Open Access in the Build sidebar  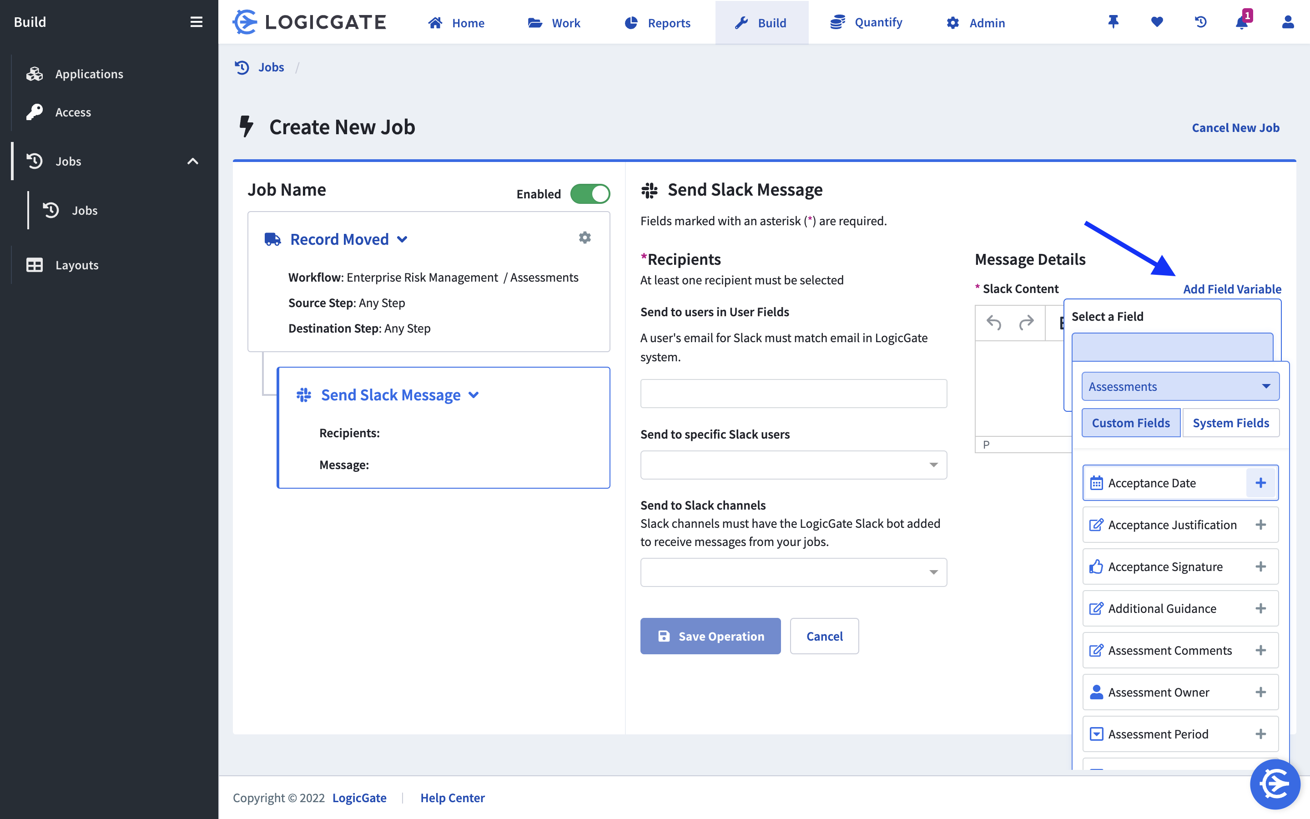(73, 112)
